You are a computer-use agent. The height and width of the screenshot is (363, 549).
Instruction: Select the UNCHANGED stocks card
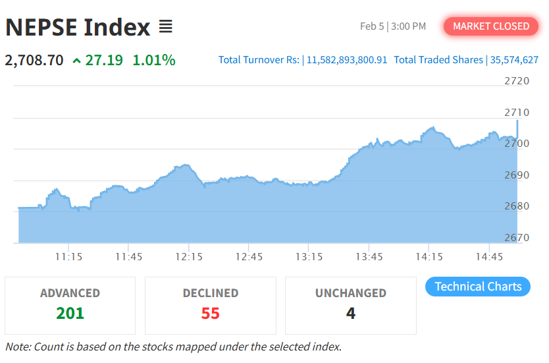[x=351, y=305]
